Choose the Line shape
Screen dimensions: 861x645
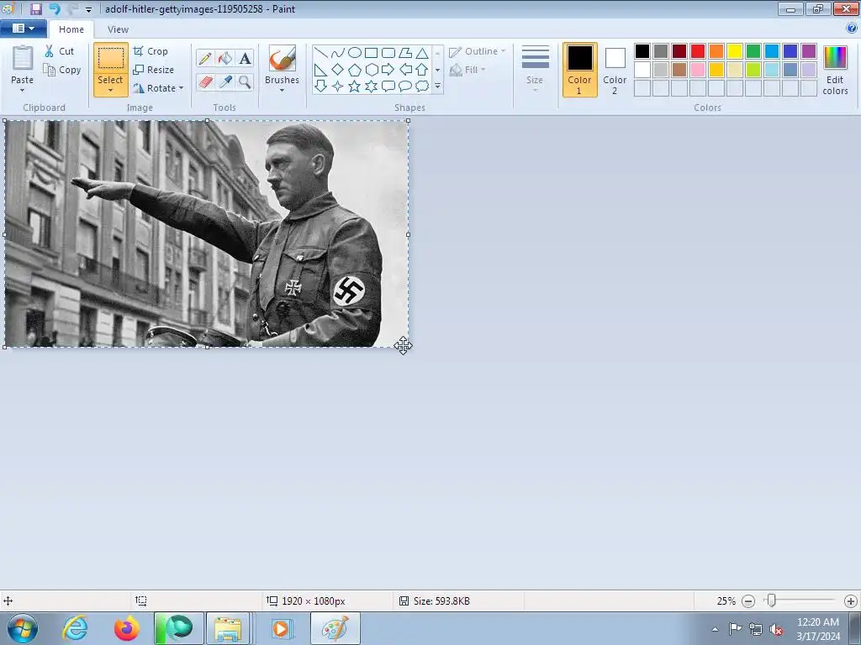pos(320,53)
